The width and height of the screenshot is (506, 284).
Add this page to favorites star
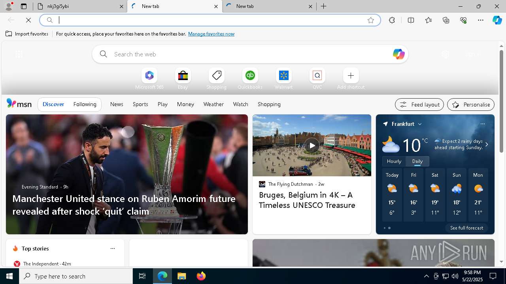click(370, 20)
